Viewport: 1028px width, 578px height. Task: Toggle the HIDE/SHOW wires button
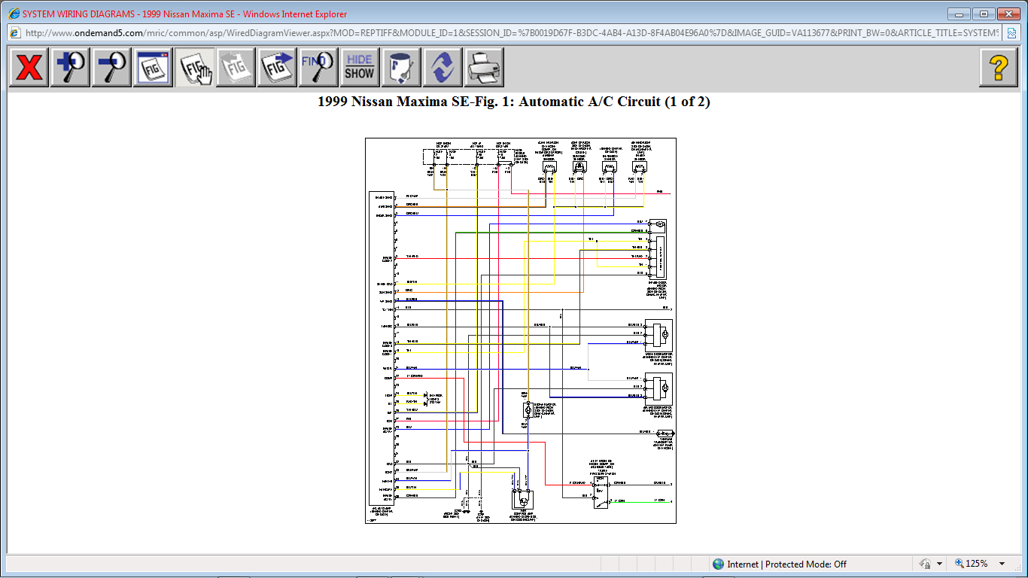coord(360,68)
